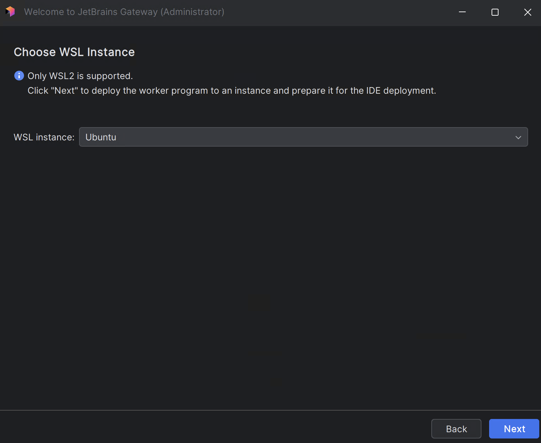Click the Only WSL2 is supported text
541x443 pixels.
pos(80,76)
